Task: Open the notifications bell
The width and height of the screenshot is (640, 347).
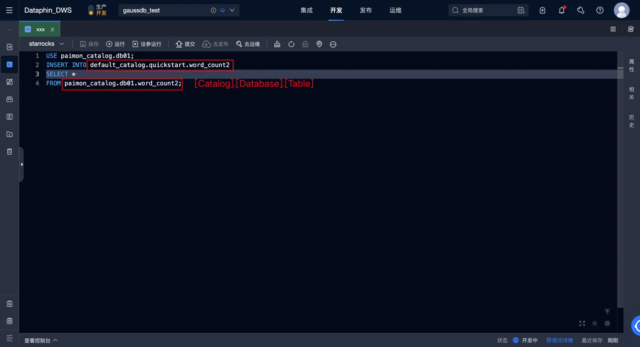Action: point(562,10)
